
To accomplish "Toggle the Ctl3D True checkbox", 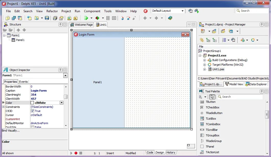I will pos(32,111).
